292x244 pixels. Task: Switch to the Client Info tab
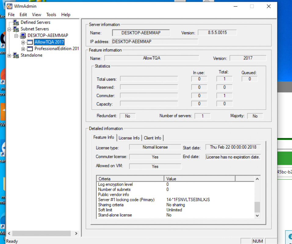pyautogui.click(x=153, y=138)
